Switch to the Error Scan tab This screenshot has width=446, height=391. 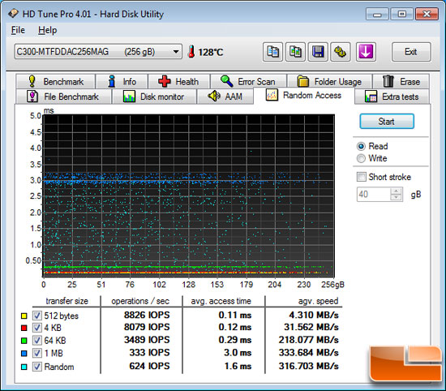(248, 81)
